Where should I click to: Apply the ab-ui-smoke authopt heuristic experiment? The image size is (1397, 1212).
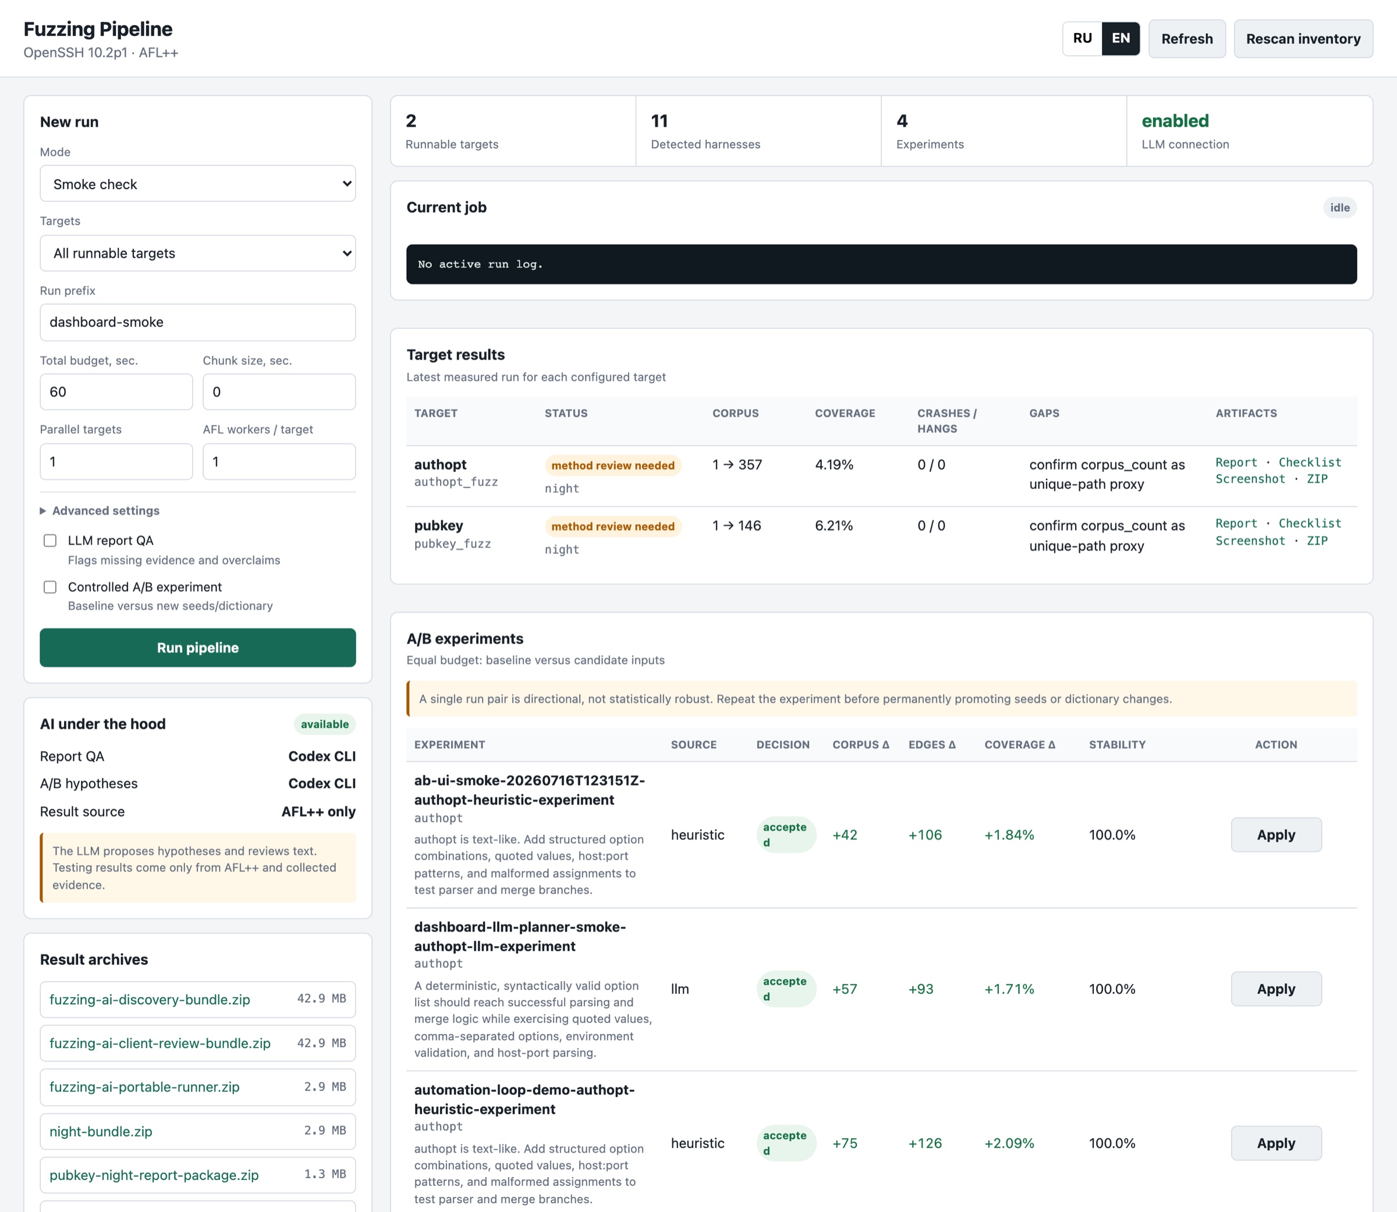click(1276, 834)
